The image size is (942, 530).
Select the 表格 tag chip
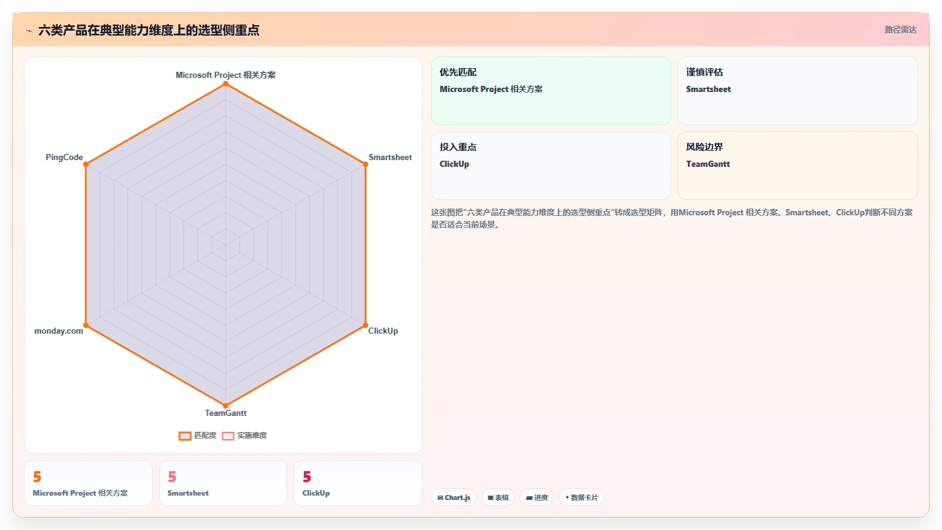(498, 497)
